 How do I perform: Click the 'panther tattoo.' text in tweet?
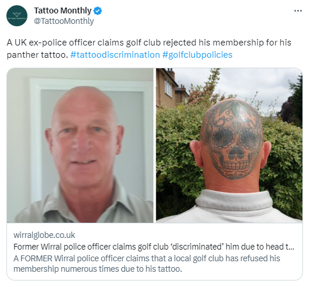tap(37, 55)
